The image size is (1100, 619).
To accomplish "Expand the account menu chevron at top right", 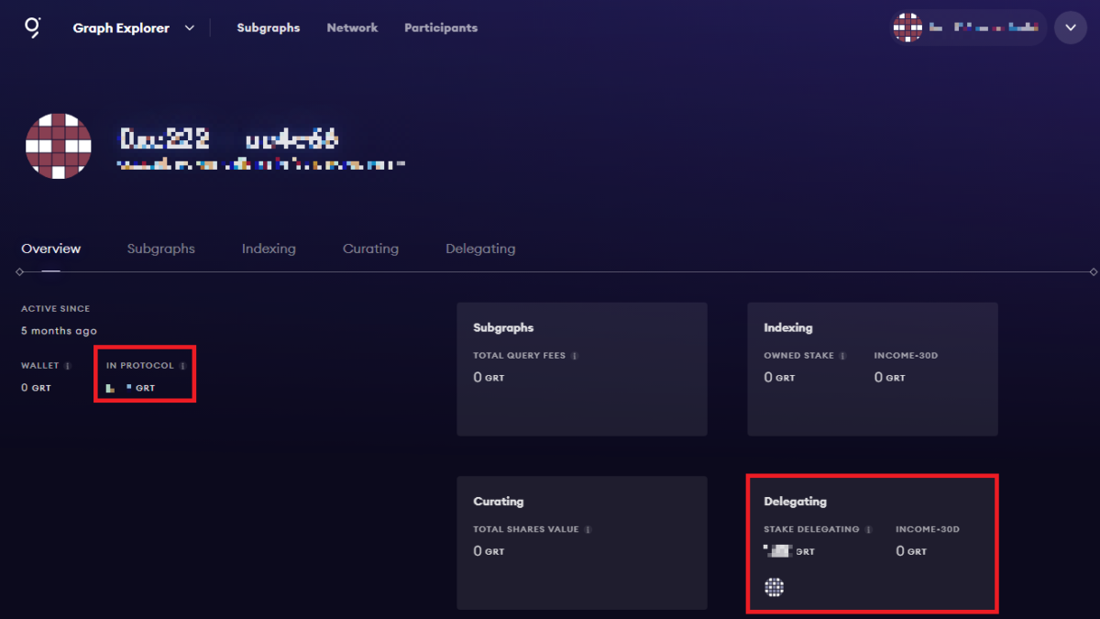I will click(x=1071, y=27).
